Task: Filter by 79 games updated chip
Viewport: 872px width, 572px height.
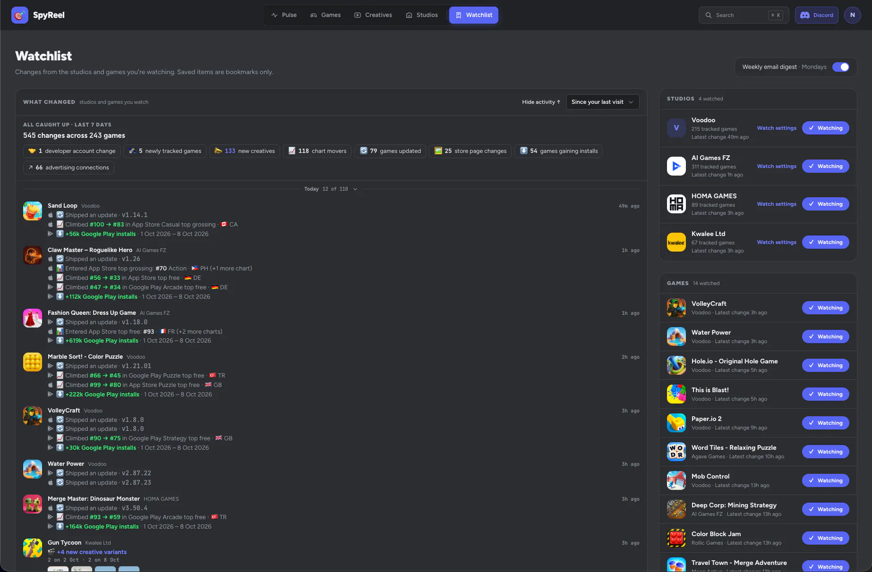Action: coord(390,151)
